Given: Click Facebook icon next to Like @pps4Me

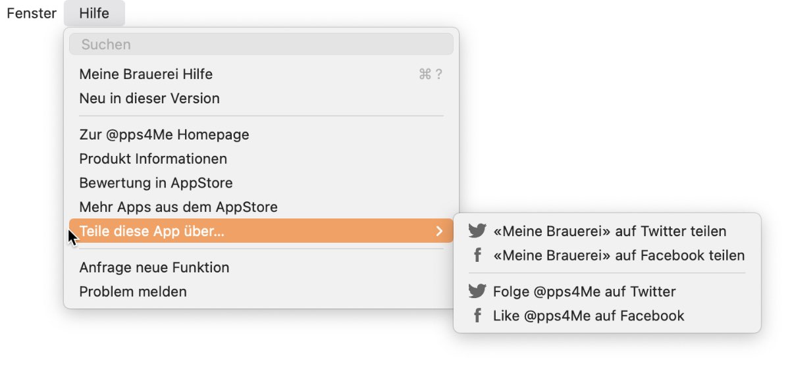Looking at the screenshot, I should pos(477,316).
